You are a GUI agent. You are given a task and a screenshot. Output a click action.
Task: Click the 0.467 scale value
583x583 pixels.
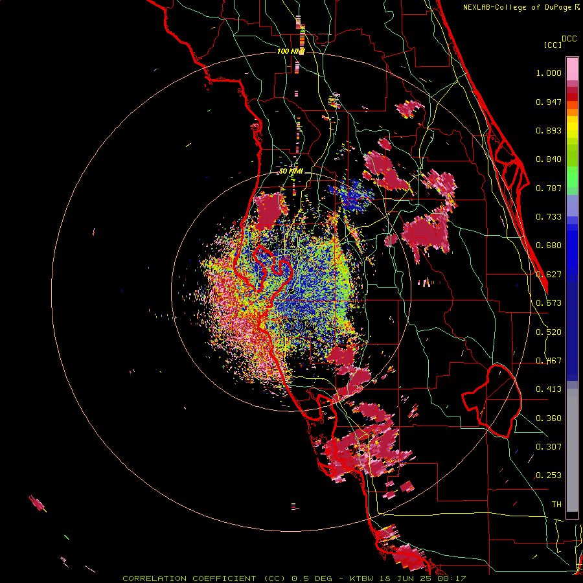(549, 361)
